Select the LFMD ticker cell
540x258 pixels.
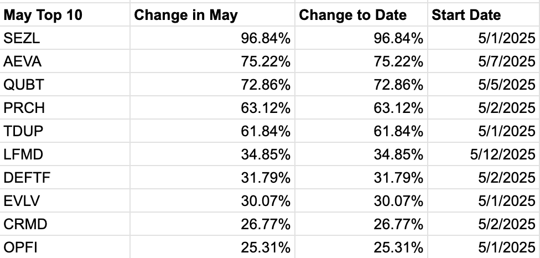(x=65, y=154)
